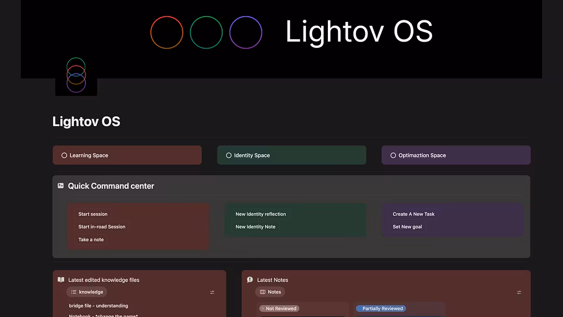Open filter settings icon in Latest Notes panel
The height and width of the screenshot is (317, 563).
coord(519,292)
